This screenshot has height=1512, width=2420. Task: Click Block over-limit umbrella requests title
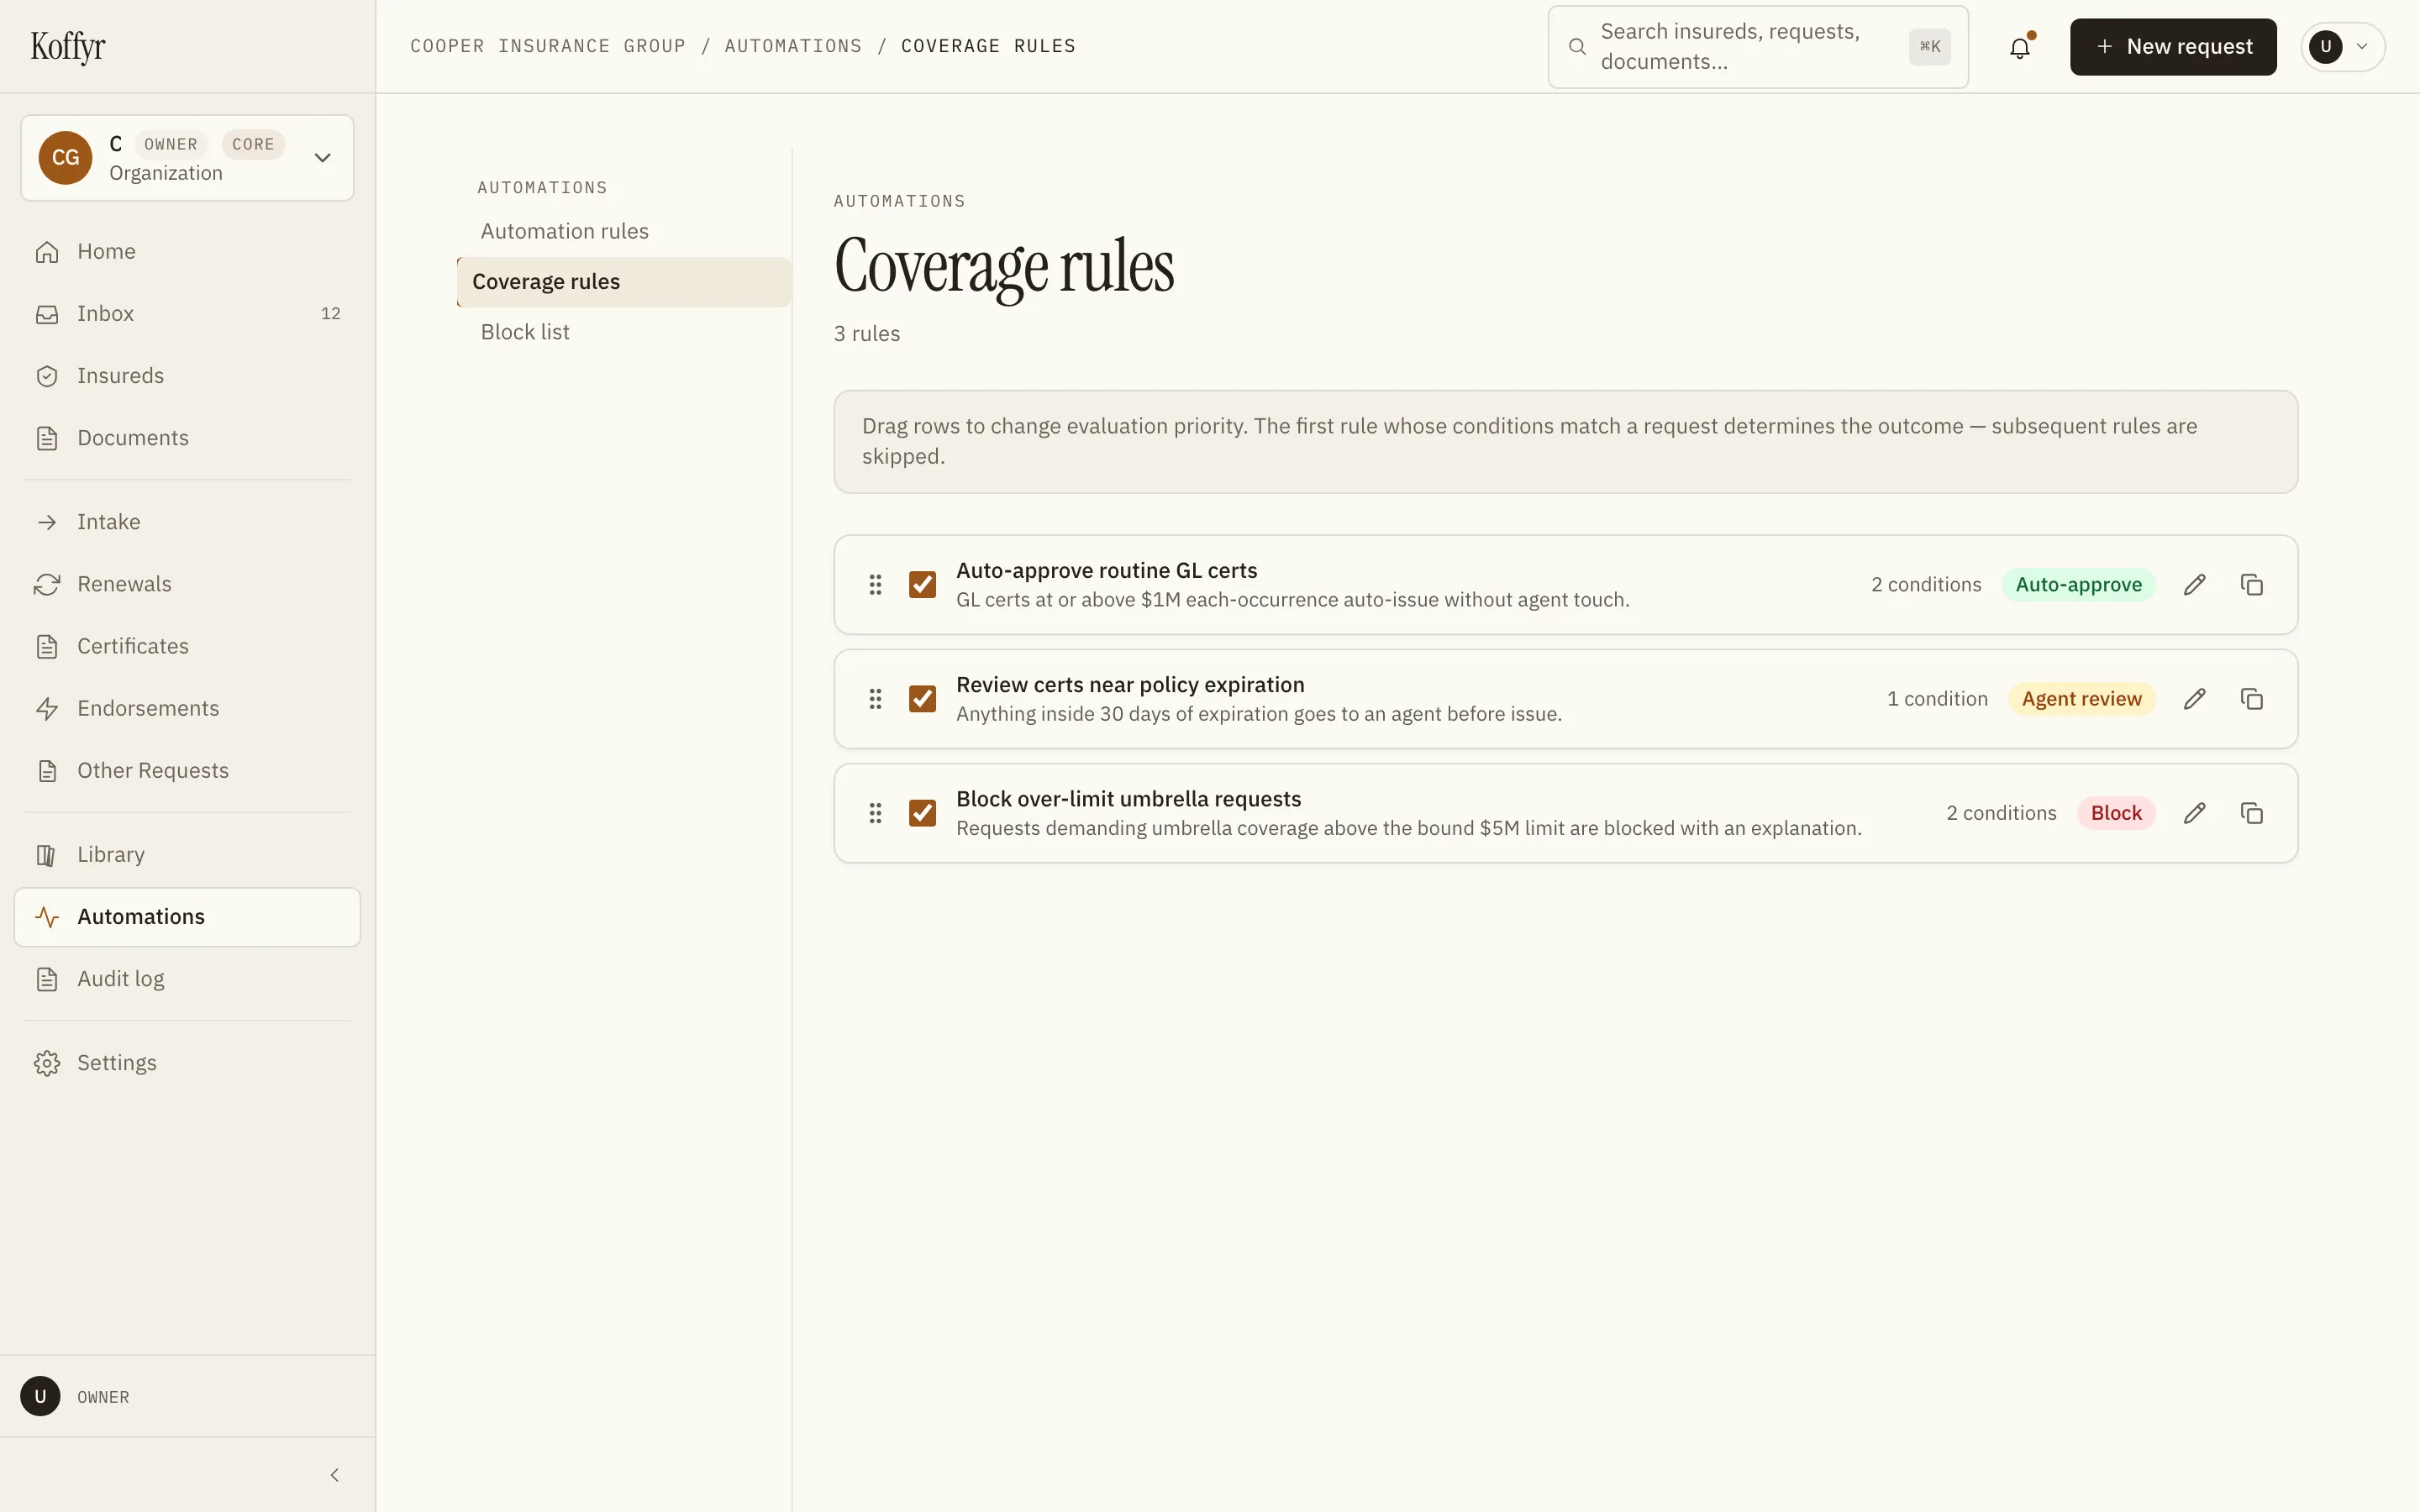(x=1128, y=799)
